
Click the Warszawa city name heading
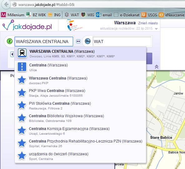[x=125, y=23]
